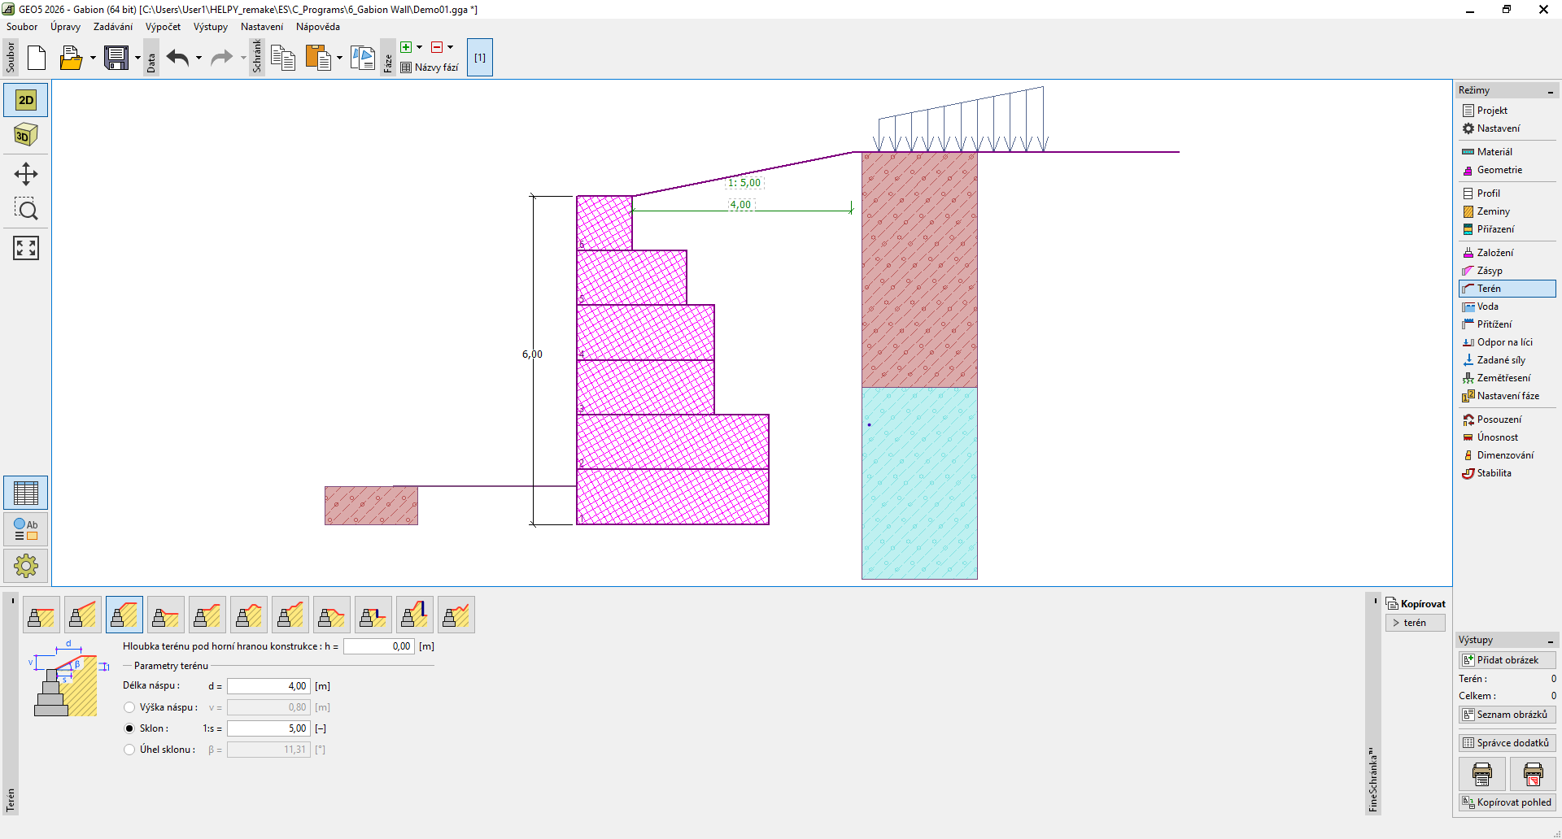Click the Délka náspu input field

coord(268,686)
